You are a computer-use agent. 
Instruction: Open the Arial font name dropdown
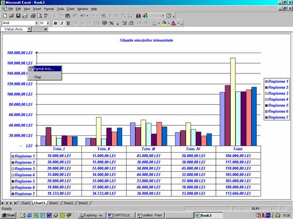tap(35, 23)
